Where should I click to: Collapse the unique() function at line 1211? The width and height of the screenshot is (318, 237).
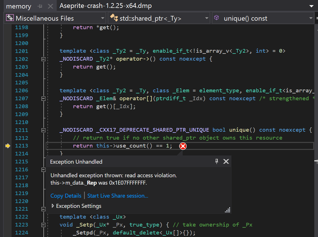[43, 130]
